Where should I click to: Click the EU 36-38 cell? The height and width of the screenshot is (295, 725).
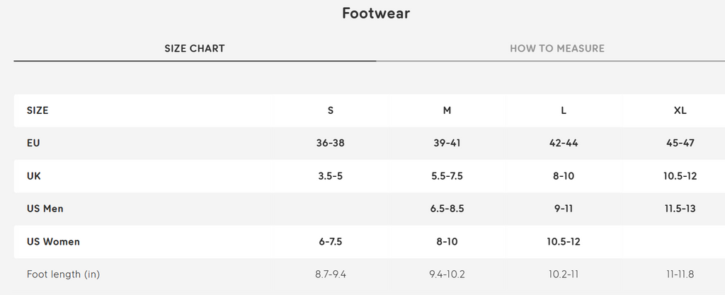[x=331, y=143]
